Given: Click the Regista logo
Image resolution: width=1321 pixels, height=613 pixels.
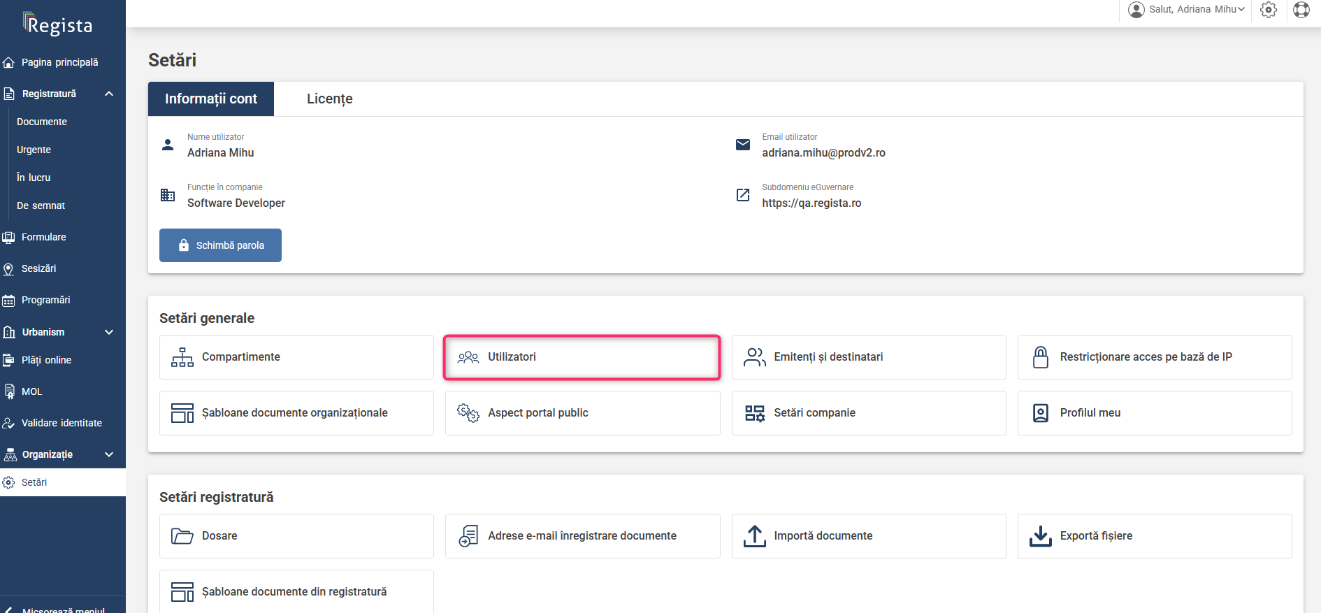Looking at the screenshot, I should point(58,25).
